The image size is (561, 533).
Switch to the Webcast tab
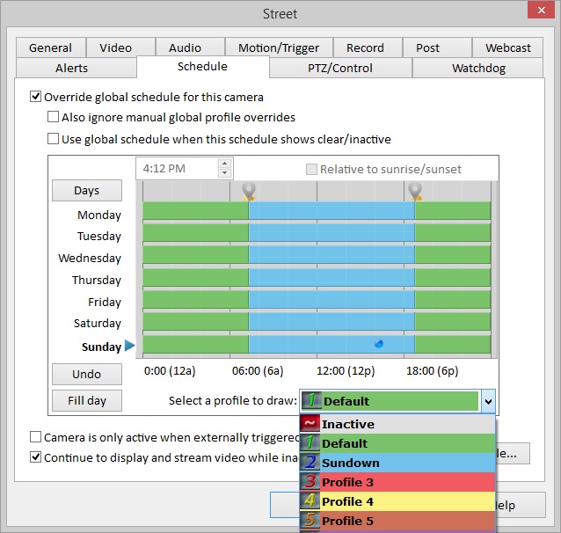(507, 47)
